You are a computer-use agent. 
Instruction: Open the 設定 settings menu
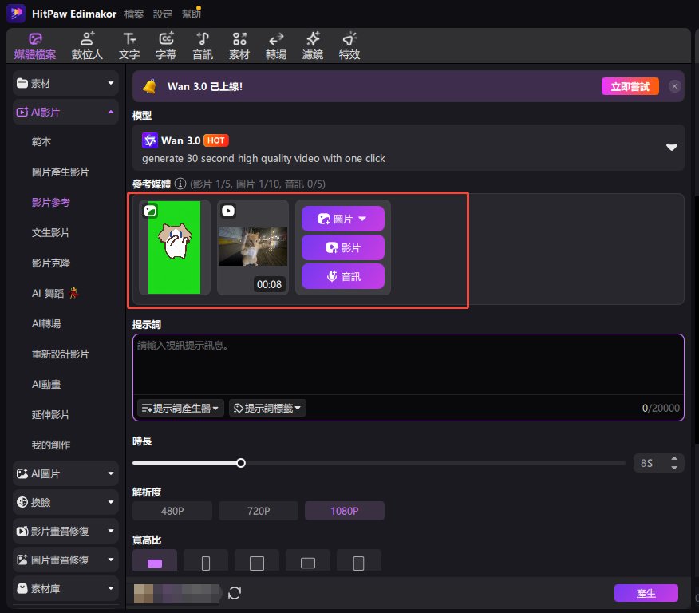[163, 14]
